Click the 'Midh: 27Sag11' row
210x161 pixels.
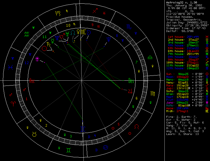(x=187, y=111)
